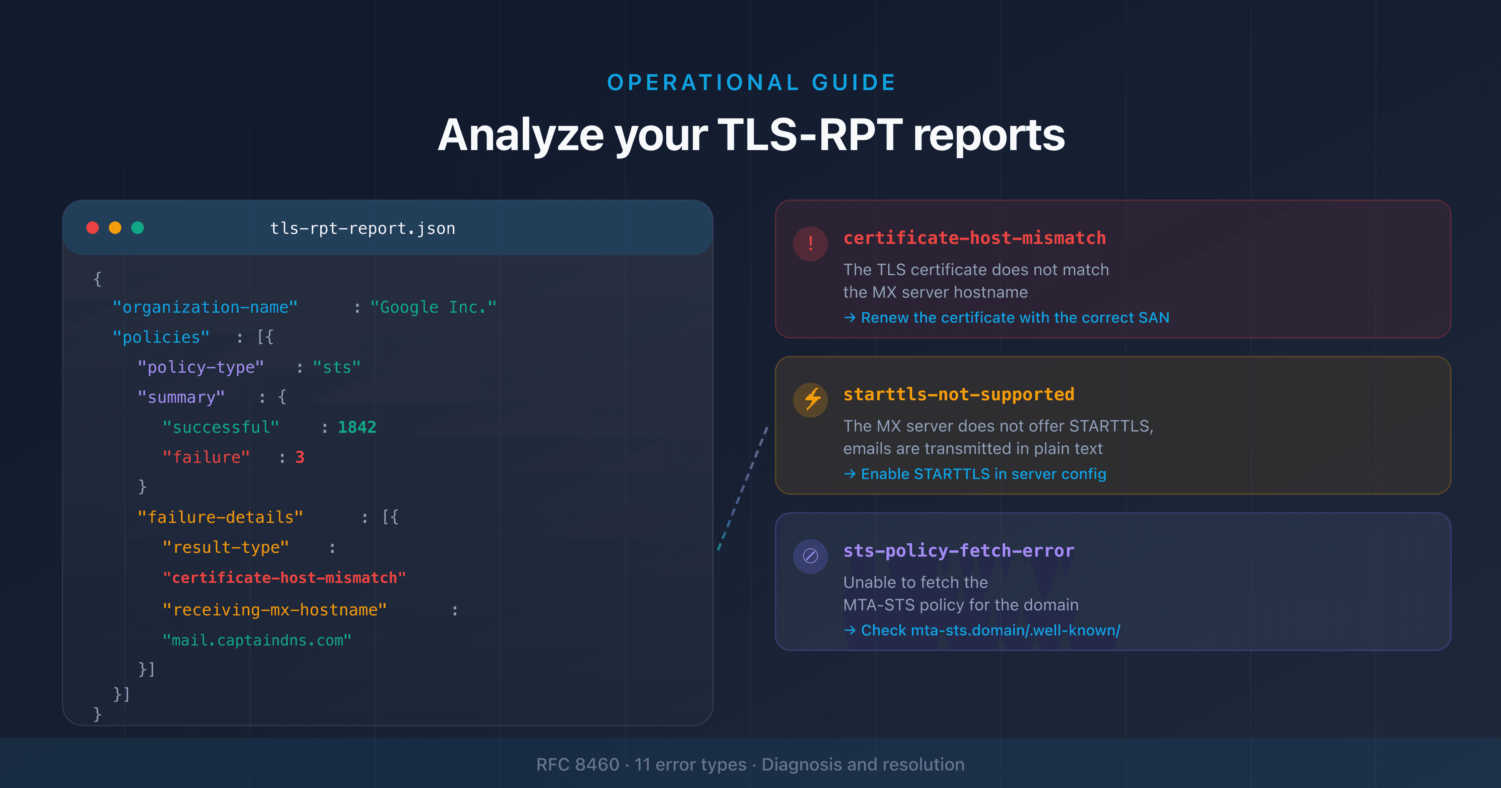Click the red certificate-host-mismatch value highlight

(284, 577)
